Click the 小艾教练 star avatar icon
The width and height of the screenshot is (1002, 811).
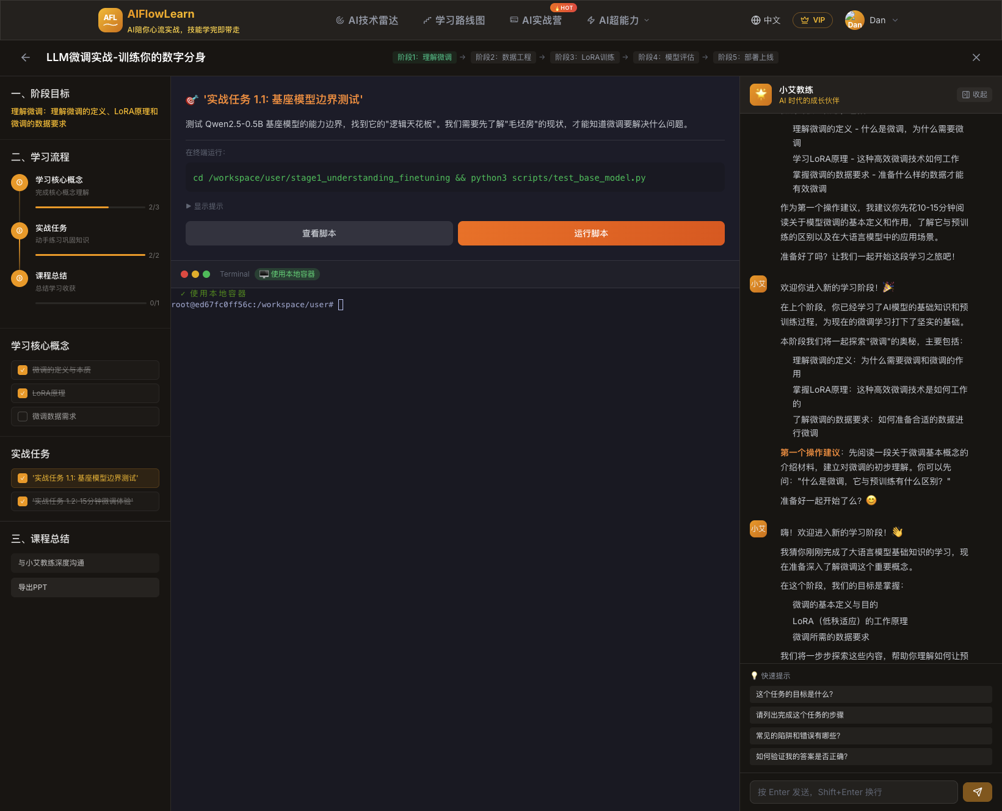click(x=761, y=95)
